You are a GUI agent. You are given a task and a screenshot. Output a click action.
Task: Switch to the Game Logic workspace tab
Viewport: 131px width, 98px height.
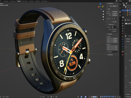[x=25, y=1]
